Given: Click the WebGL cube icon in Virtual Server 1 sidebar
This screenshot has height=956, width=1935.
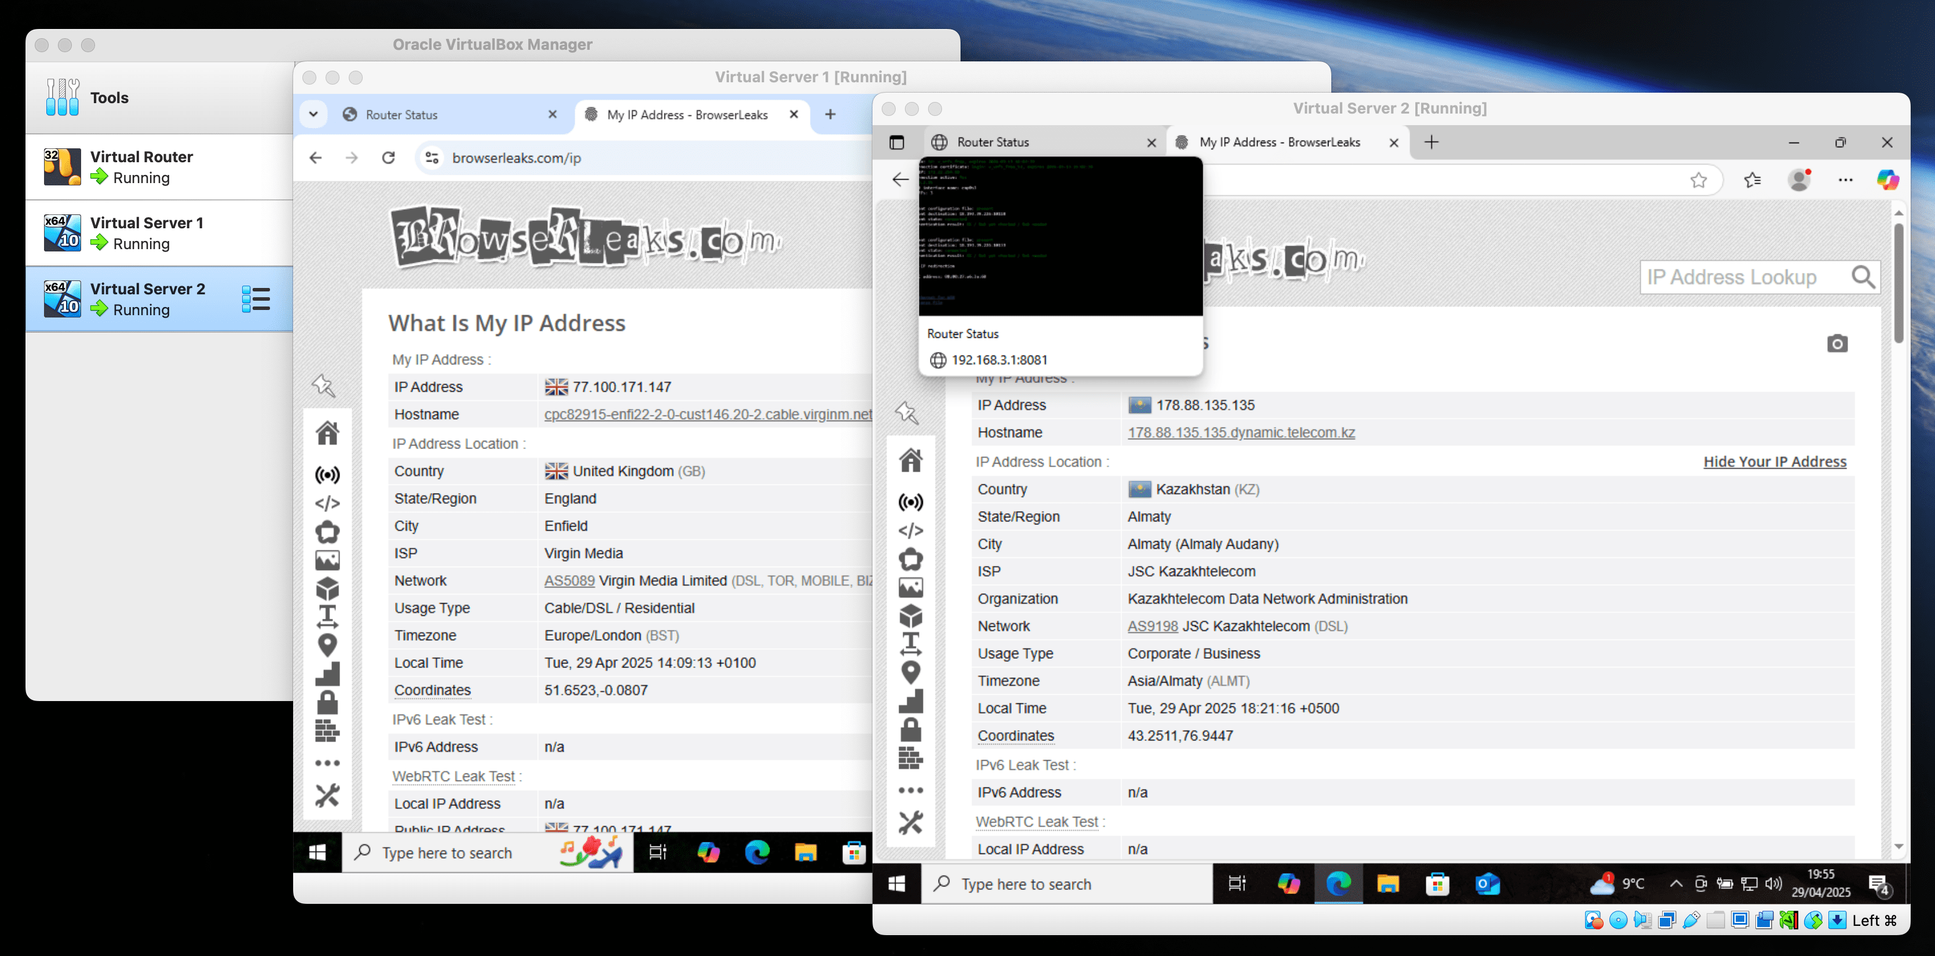Looking at the screenshot, I should [327, 589].
